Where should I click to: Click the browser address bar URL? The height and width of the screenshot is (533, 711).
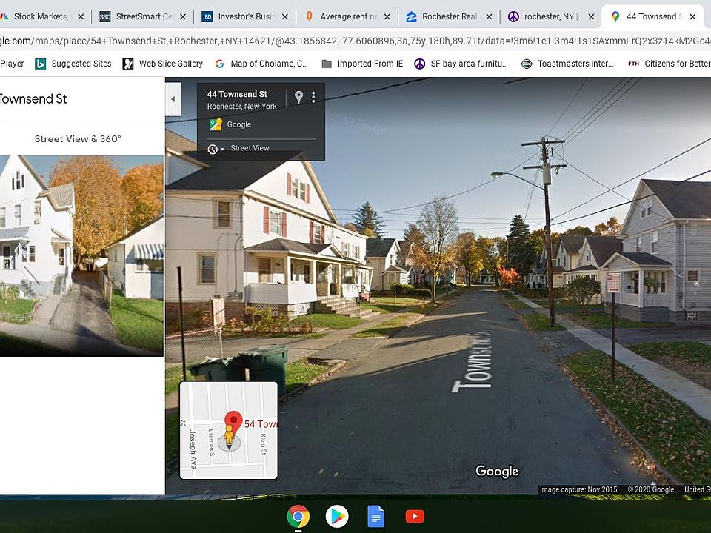coord(355,41)
